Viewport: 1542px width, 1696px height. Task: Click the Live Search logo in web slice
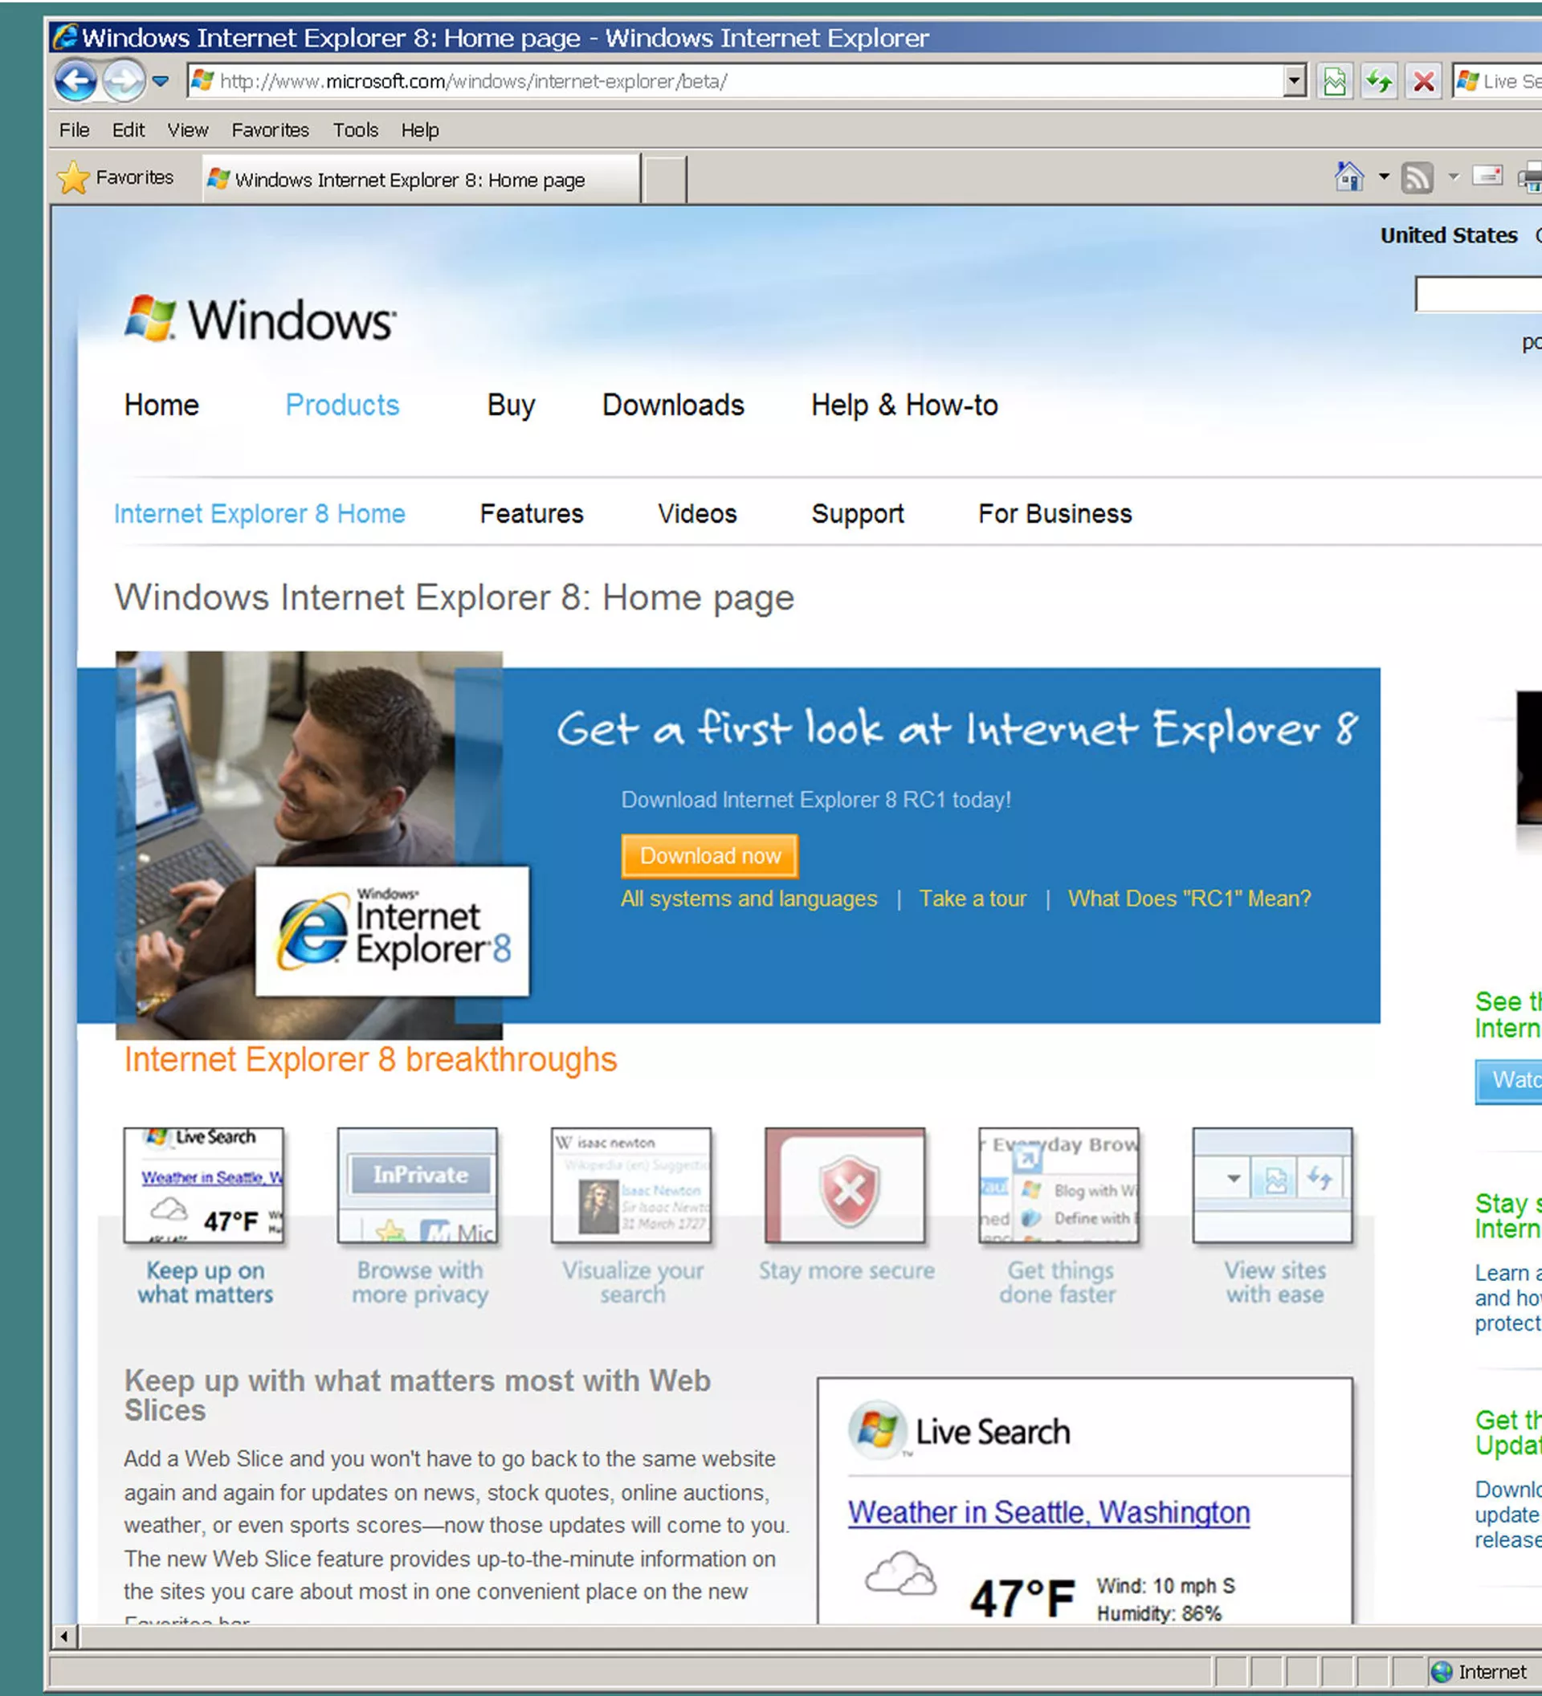point(960,1430)
